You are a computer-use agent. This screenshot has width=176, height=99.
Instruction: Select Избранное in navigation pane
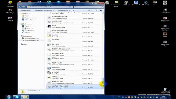click(x=27, y=14)
